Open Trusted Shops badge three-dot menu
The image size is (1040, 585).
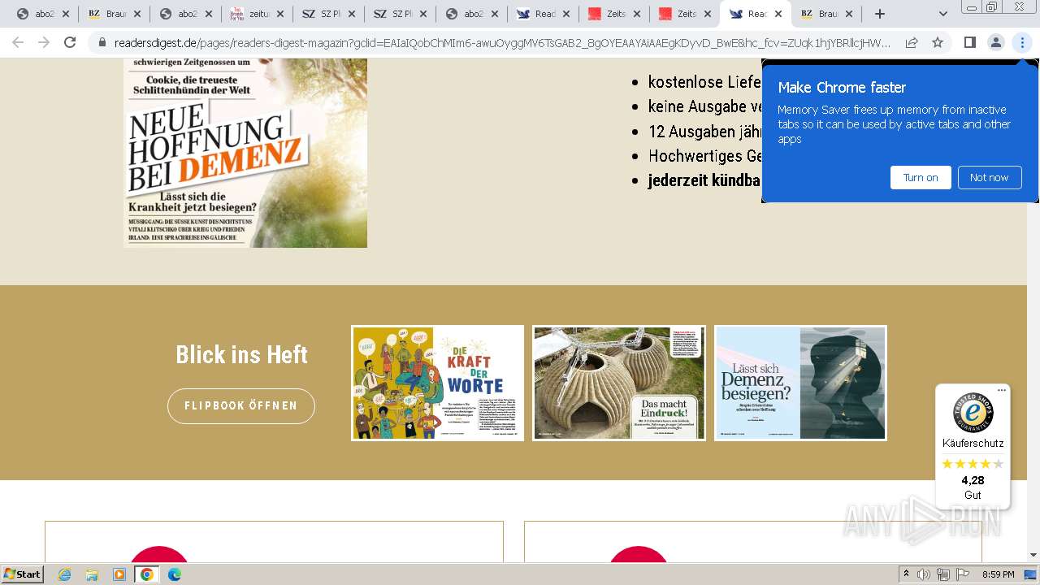pyautogui.click(x=1002, y=391)
